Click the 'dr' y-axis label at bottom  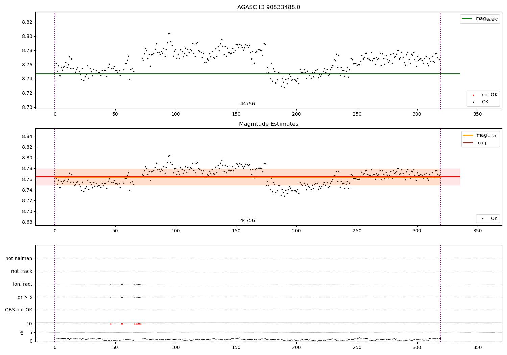[x=22, y=332]
